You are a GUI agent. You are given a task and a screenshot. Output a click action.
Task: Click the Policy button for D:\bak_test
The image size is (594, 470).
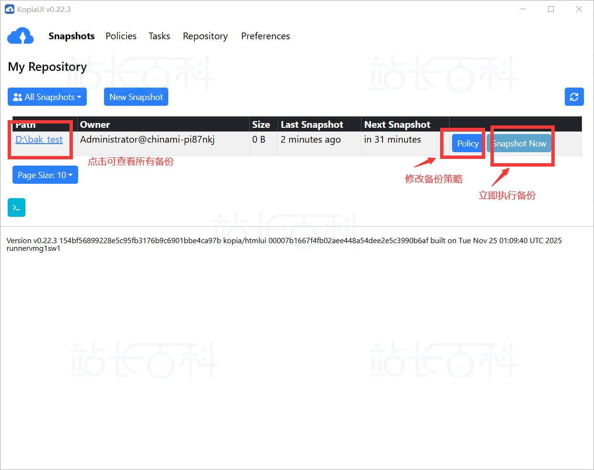click(468, 143)
